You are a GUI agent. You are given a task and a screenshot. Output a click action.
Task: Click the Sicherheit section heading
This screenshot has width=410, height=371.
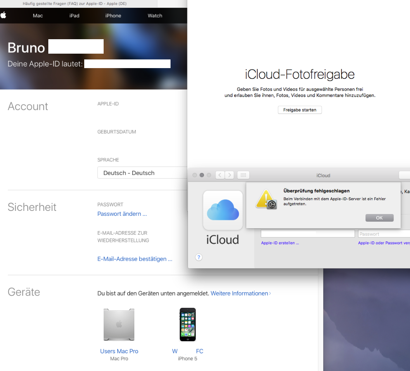click(x=32, y=207)
